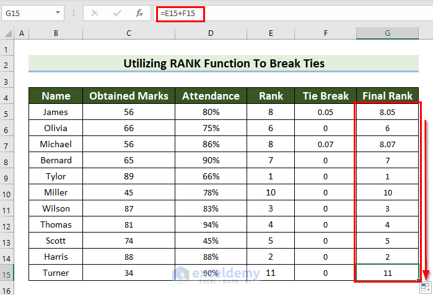The width and height of the screenshot is (433, 295).
Task: Select column D header
Action: pos(211,33)
